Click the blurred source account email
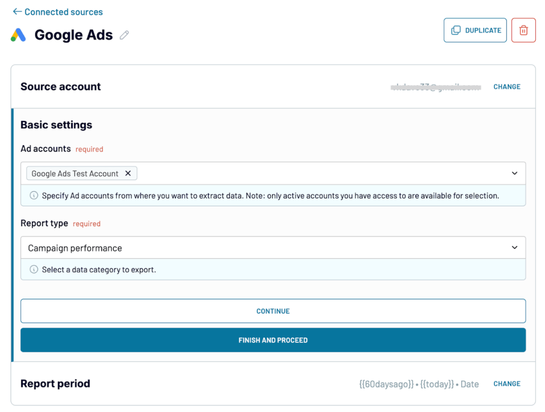The height and width of the screenshot is (412, 545). (436, 87)
